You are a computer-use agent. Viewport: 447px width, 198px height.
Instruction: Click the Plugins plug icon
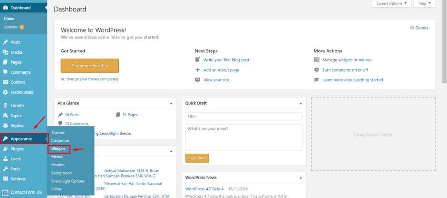pos(5,149)
